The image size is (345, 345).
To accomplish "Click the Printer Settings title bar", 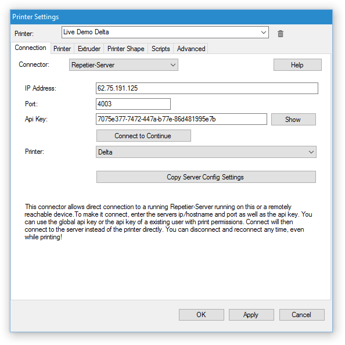I will pos(171,17).
